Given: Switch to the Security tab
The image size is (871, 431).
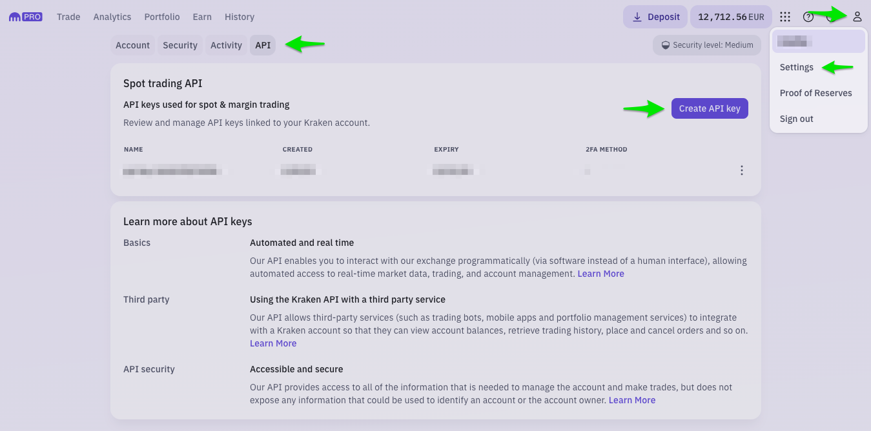Looking at the screenshot, I should click(x=180, y=45).
